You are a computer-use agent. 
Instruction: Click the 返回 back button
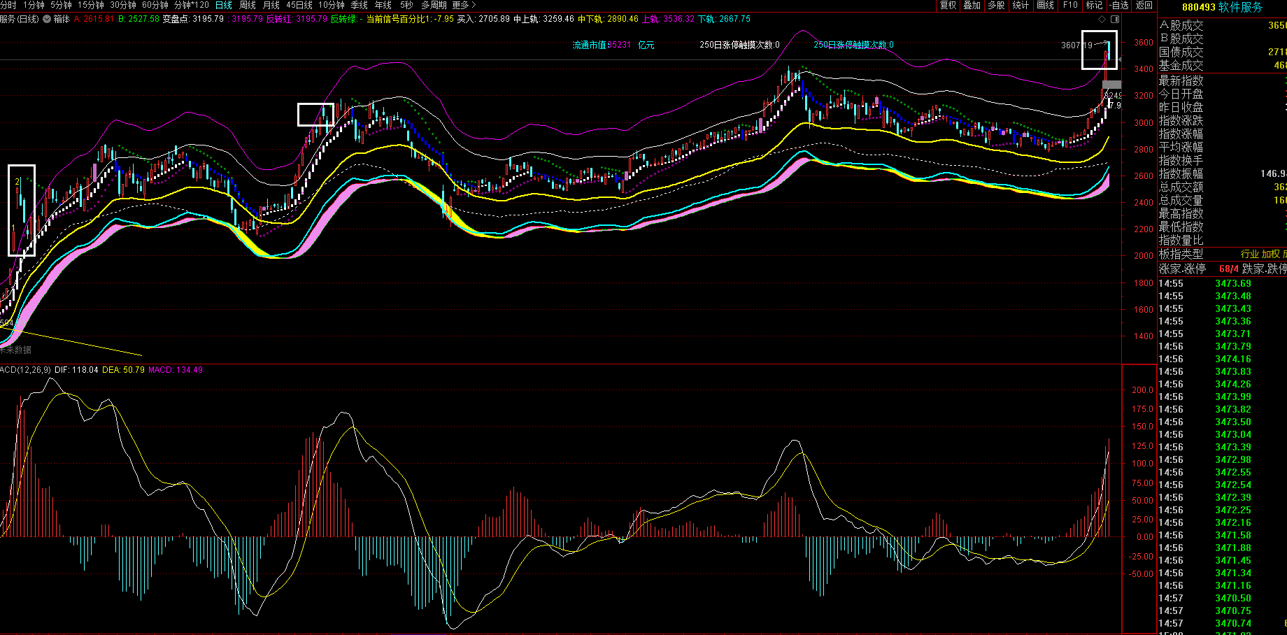click(x=1144, y=6)
